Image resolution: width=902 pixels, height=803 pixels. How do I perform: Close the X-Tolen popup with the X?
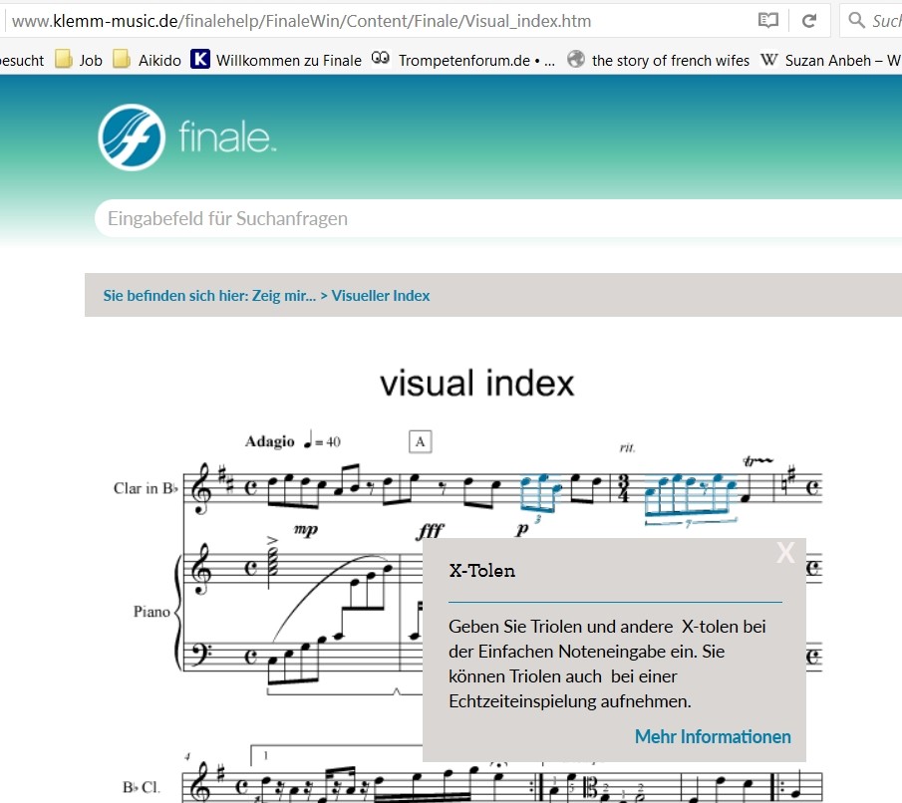click(785, 553)
